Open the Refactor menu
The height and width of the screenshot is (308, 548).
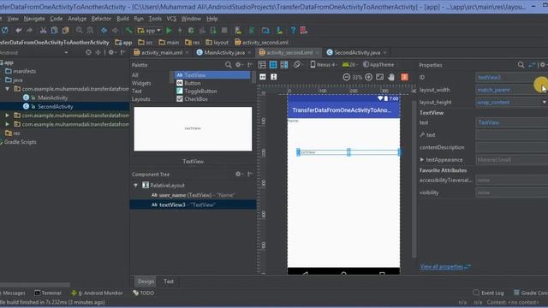[101, 19]
